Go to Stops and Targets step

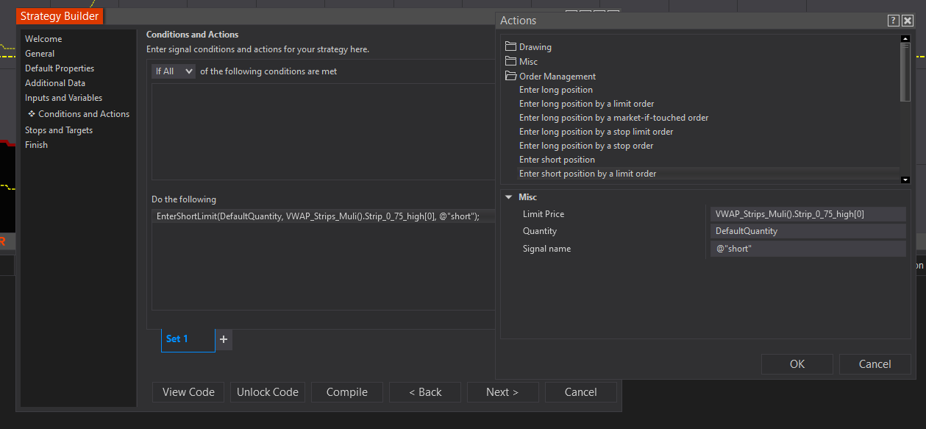coord(59,130)
